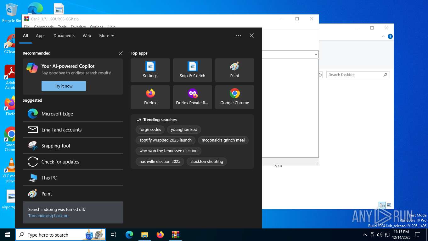Expand the More dropdown
428x241 pixels.
(107, 35)
